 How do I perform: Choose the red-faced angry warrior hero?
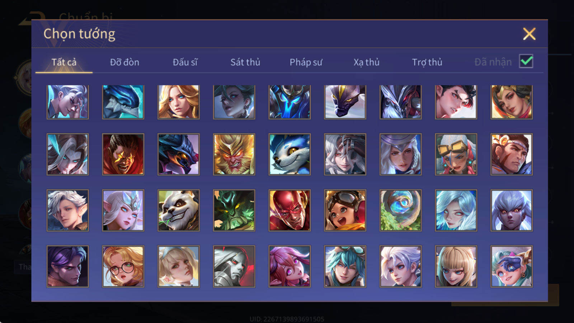(x=123, y=154)
